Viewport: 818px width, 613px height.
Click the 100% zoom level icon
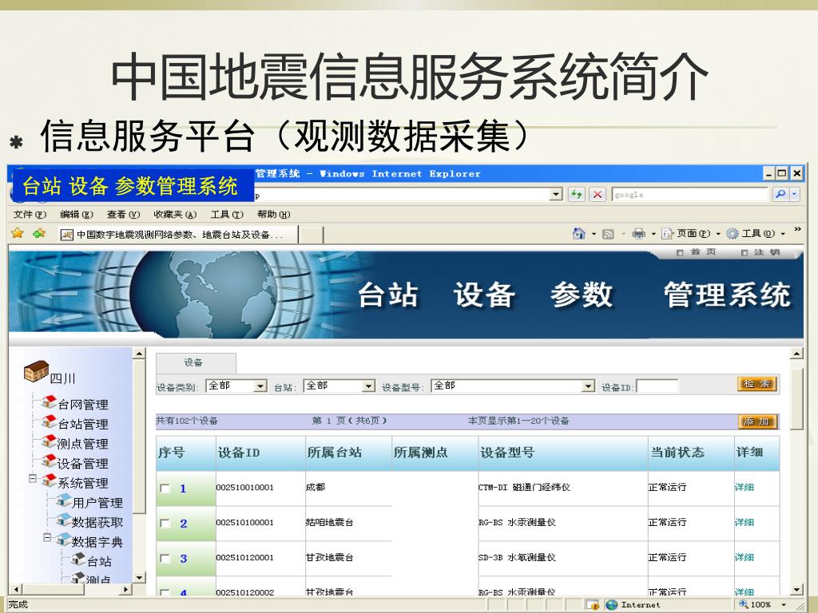point(744,605)
